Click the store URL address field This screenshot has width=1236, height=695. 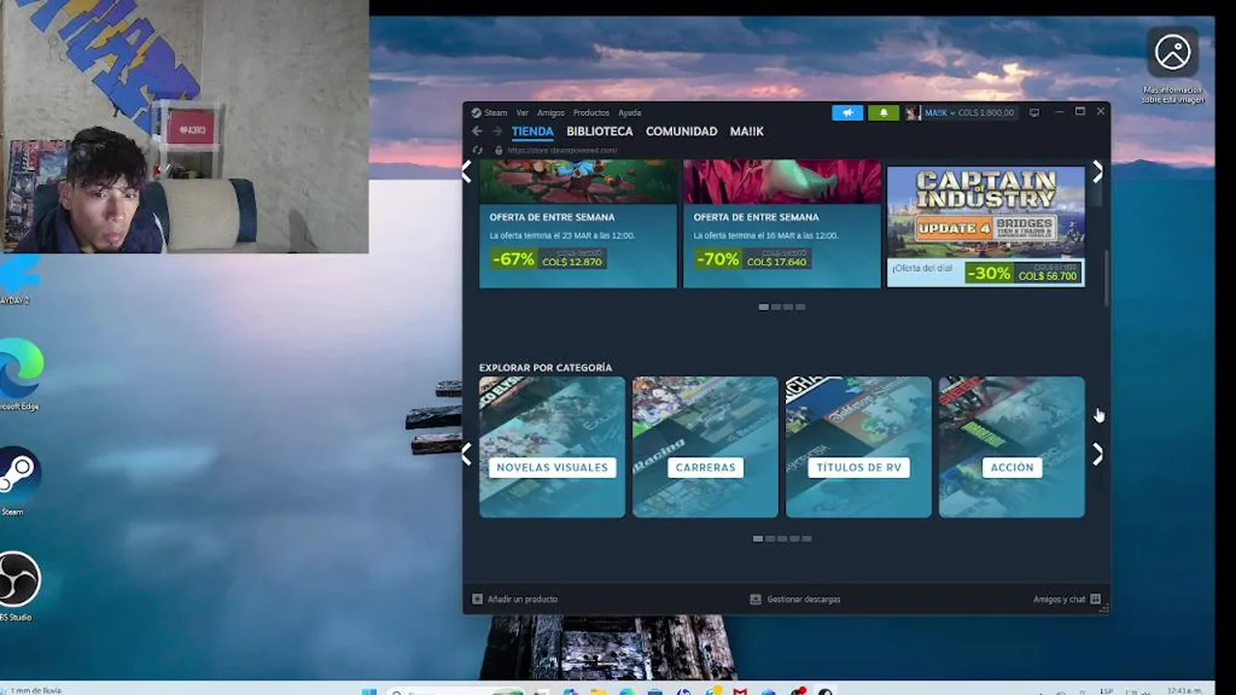click(x=562, y=151)
